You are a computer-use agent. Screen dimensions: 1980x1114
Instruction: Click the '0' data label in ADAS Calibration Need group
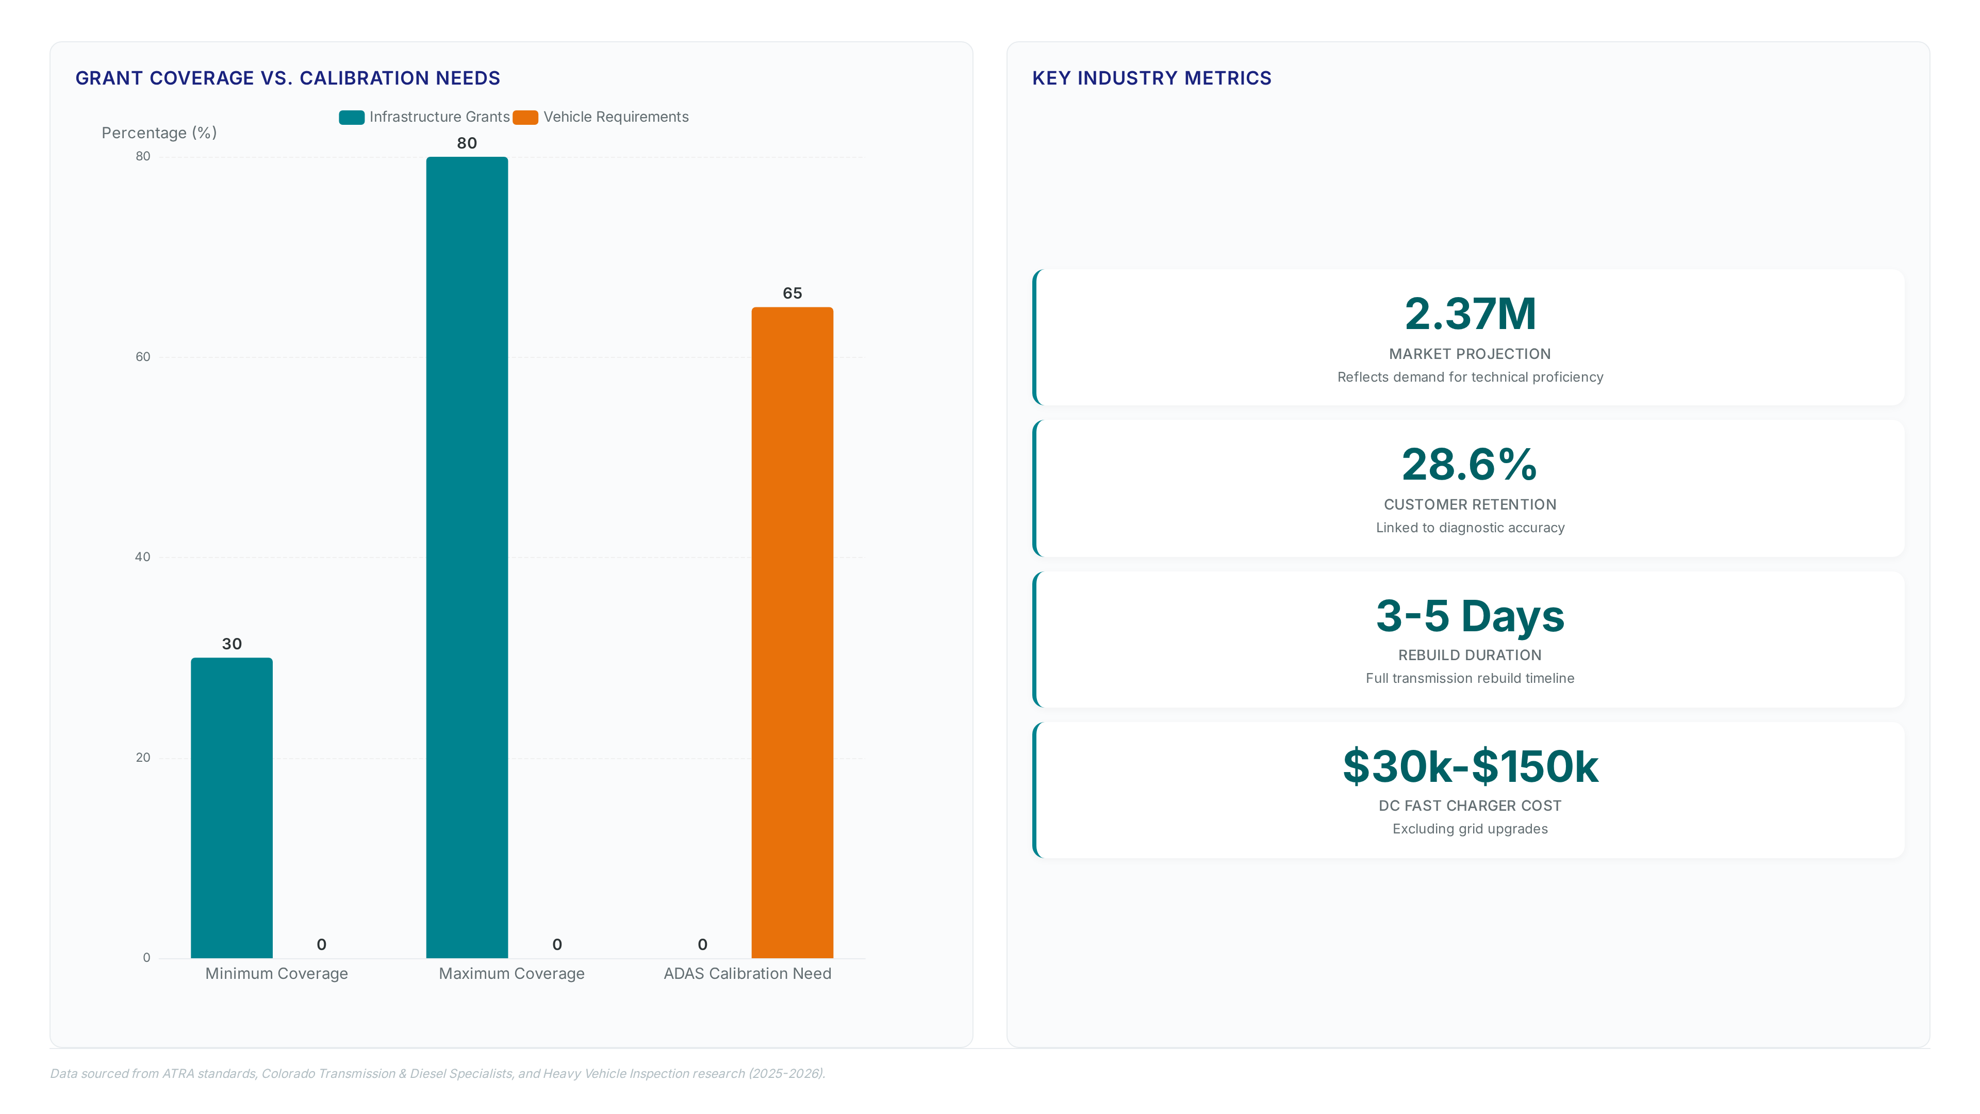(702, 944)
